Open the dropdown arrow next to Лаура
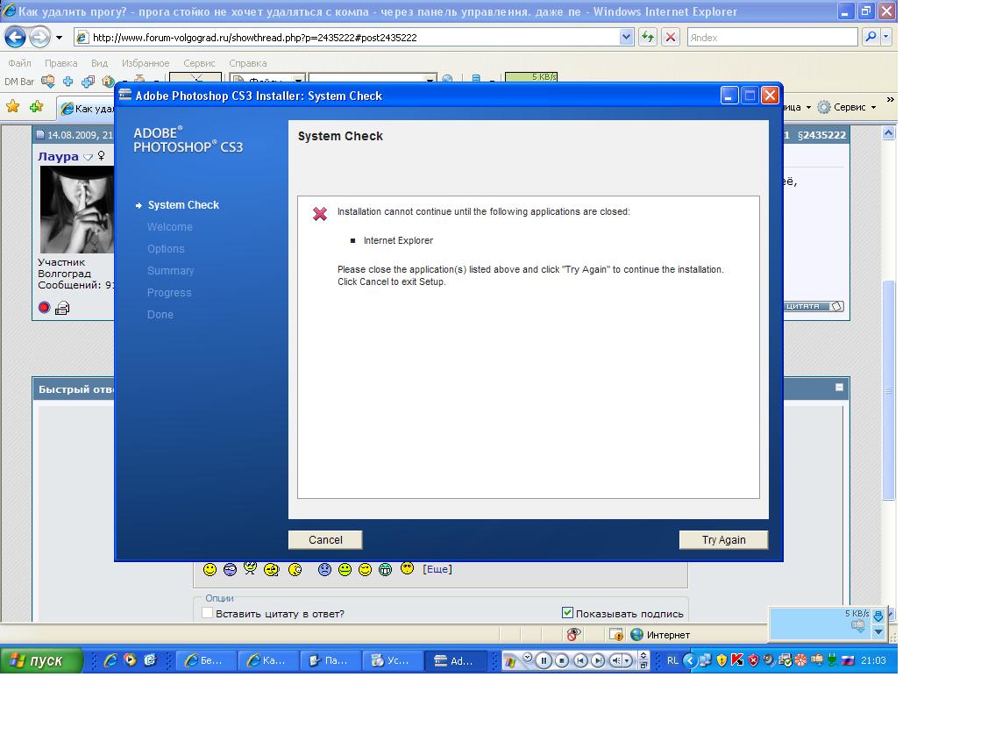The image size is (988, 741). click(89, 157)
